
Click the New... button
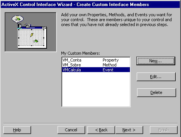[156, 61]
